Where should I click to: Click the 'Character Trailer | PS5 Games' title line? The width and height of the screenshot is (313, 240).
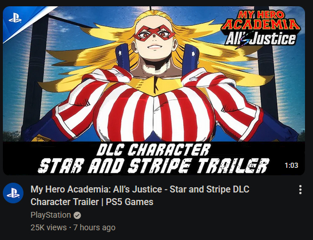point(92,202)
